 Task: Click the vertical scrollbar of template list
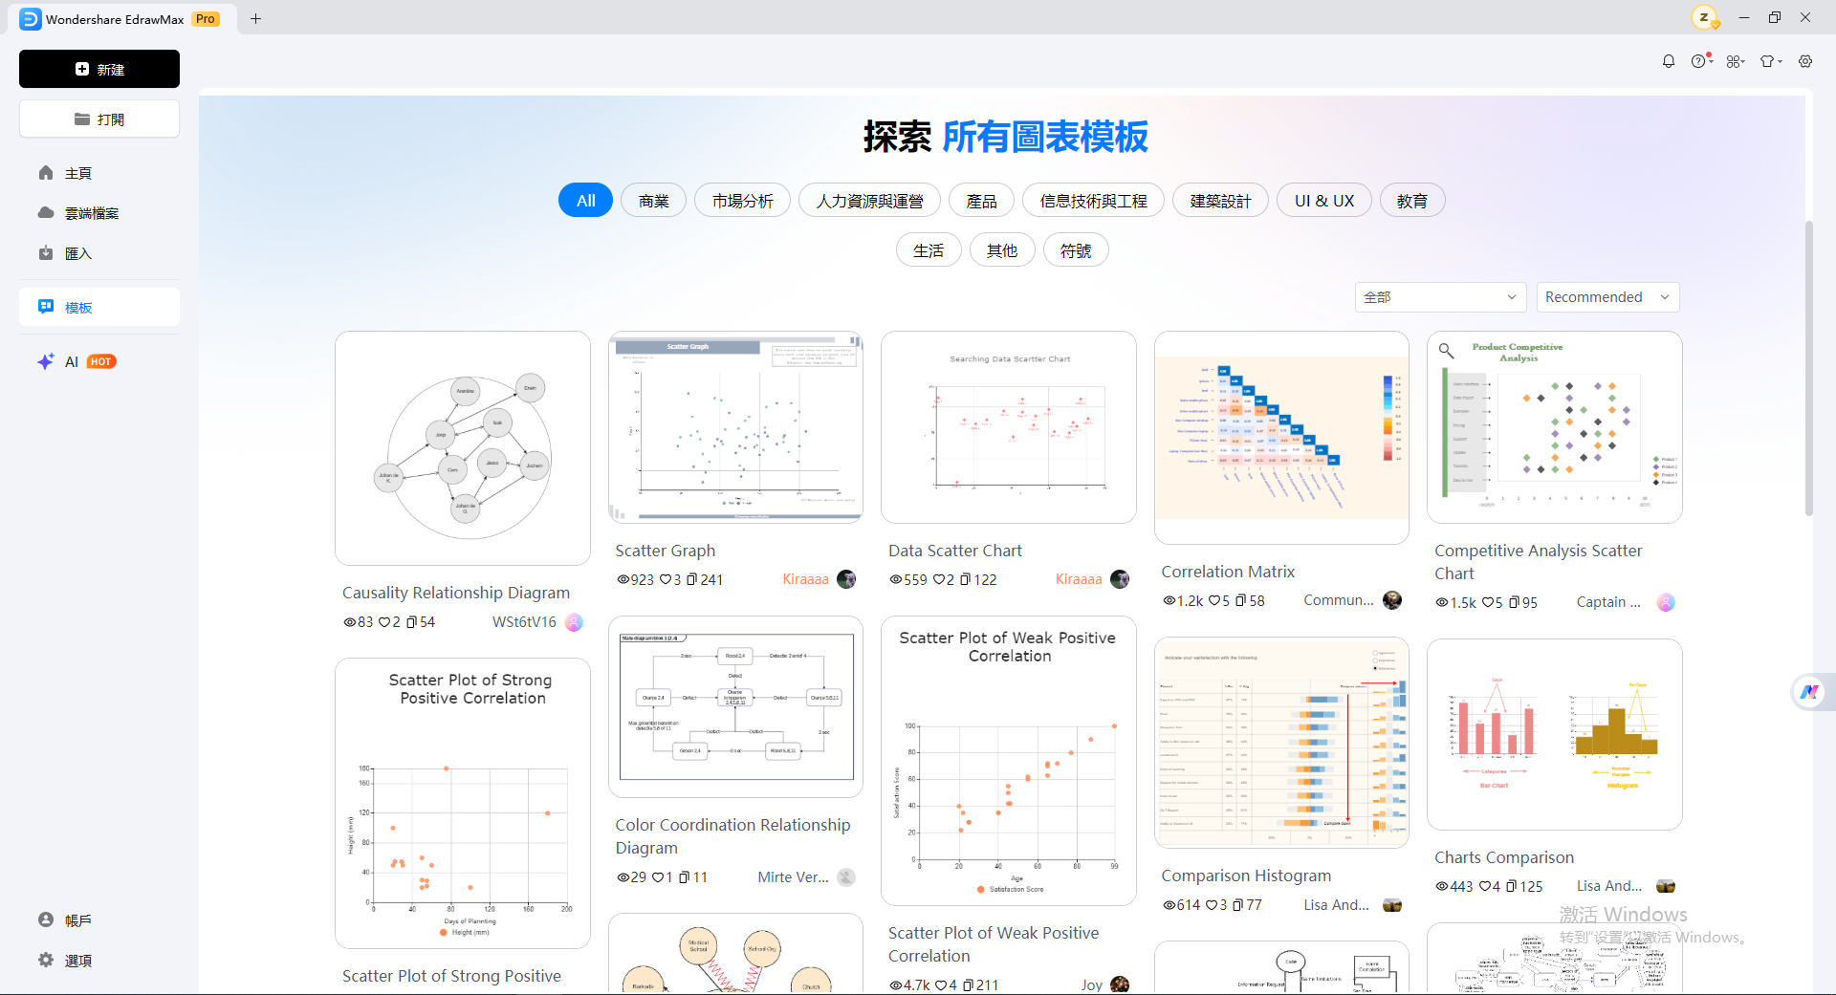pyautogui.click(x=1808, y=368)
